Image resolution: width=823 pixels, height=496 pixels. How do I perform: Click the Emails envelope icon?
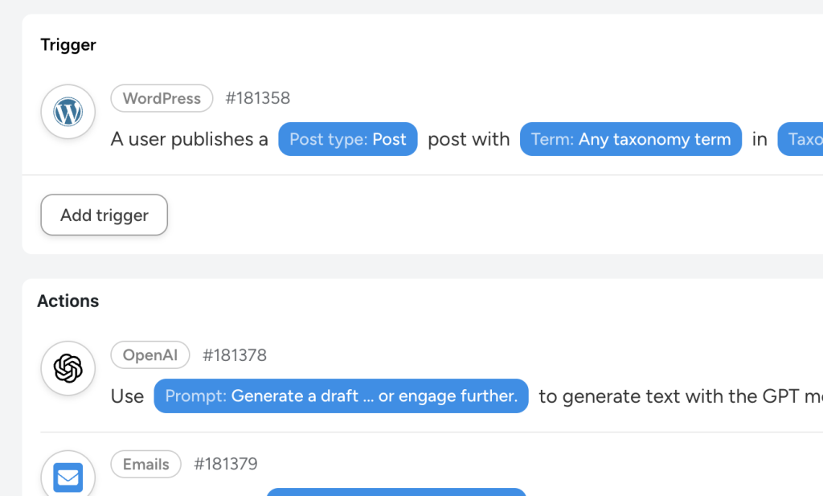pyautogui.click(x=68, y=478)
